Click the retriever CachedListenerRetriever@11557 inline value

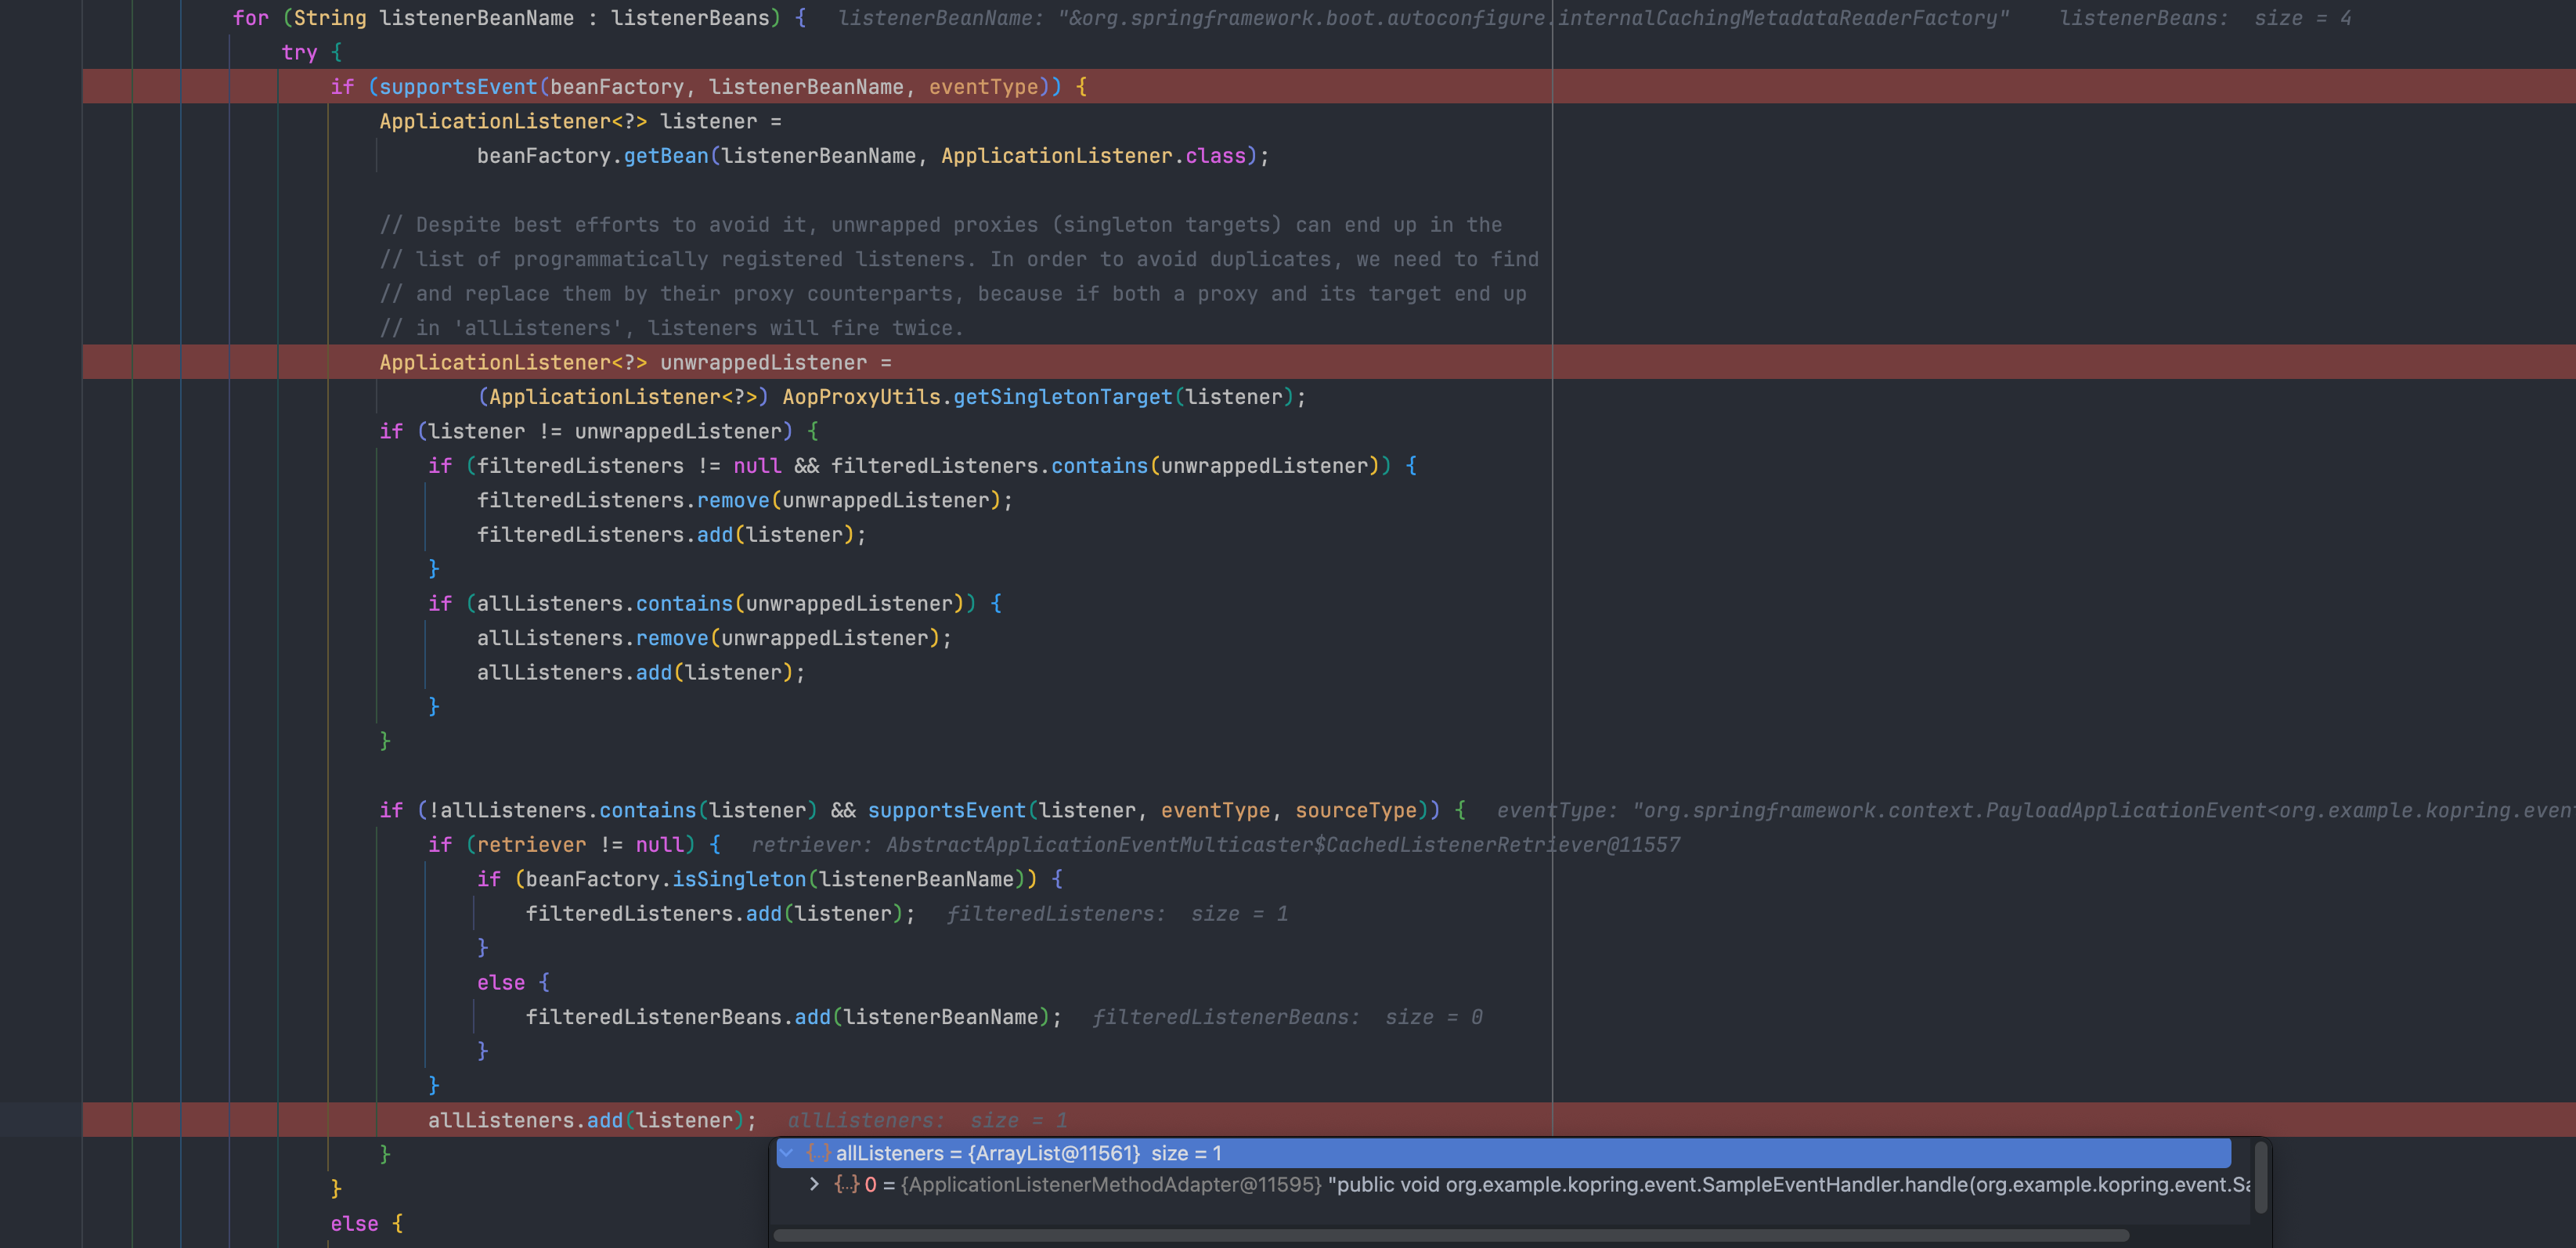pyautogui.click(x=1215, y=844)
